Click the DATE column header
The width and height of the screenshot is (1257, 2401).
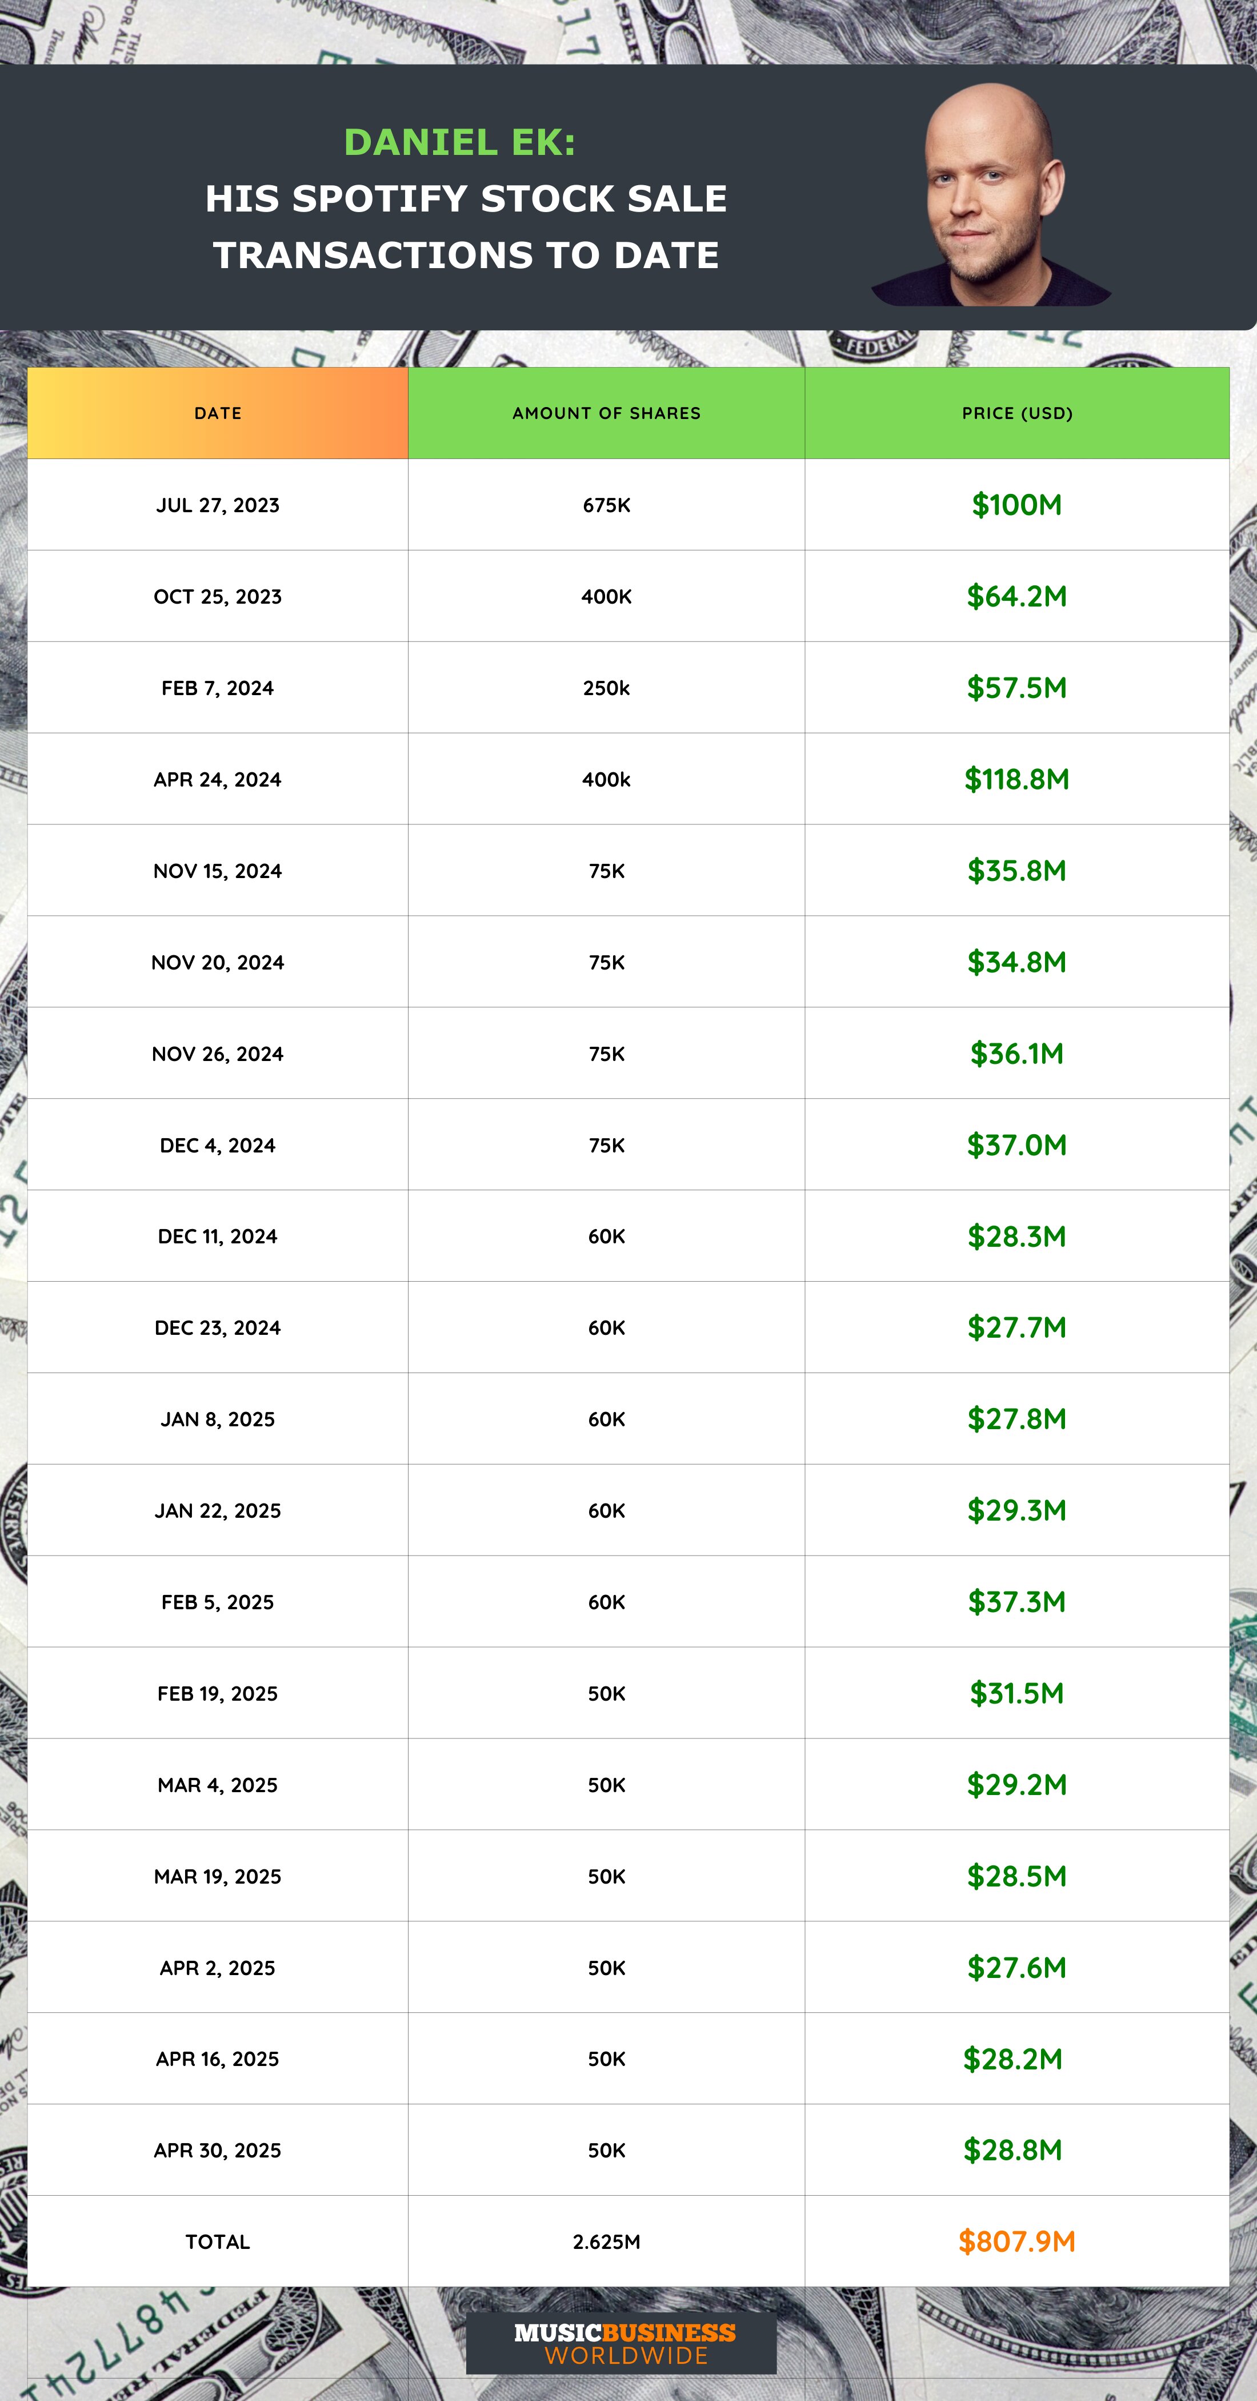217,413
